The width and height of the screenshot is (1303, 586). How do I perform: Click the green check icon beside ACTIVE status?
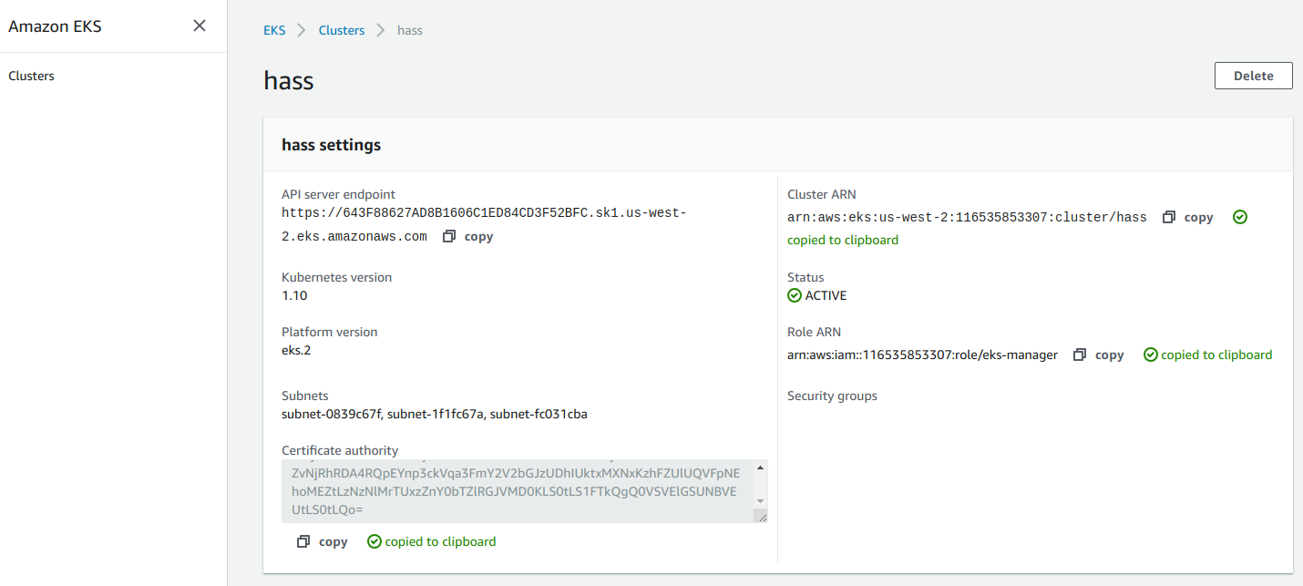(795, 295)
